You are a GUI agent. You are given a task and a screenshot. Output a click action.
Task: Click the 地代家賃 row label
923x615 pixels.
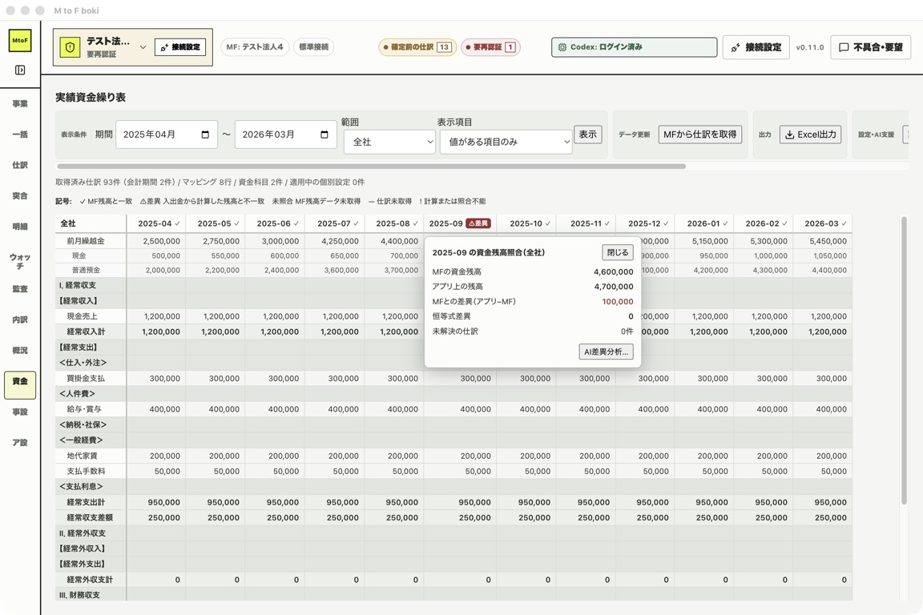82,456
